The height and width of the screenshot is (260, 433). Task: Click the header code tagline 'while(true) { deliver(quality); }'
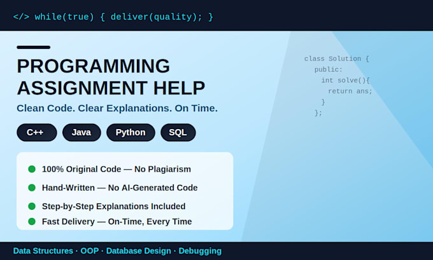pyautogui.click(x=124, y=17)
